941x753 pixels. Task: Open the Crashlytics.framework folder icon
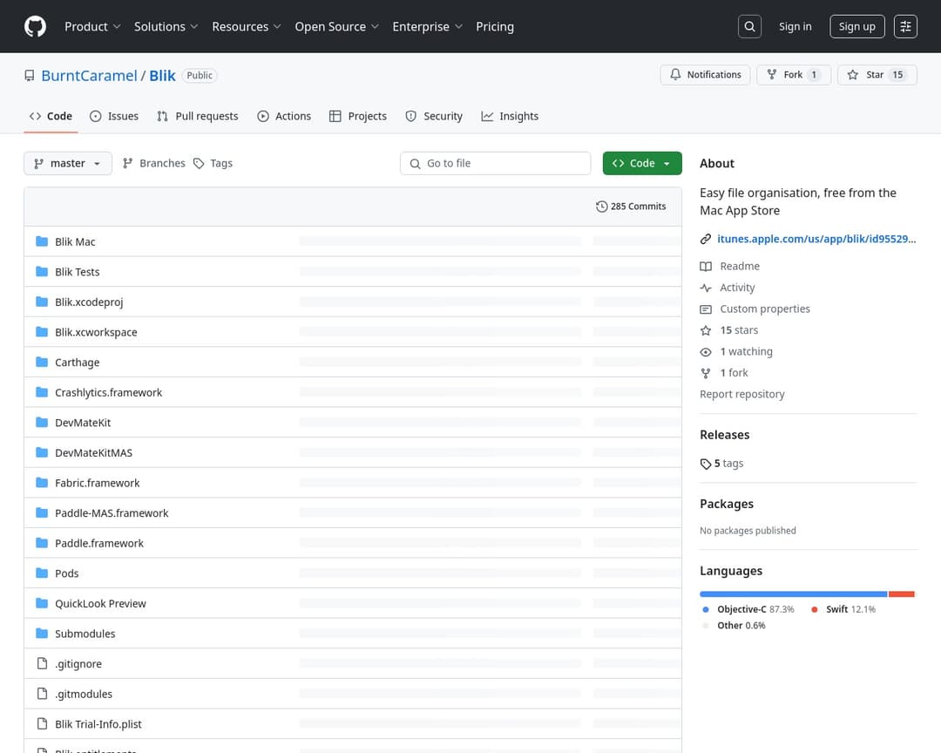click(42, 392)
